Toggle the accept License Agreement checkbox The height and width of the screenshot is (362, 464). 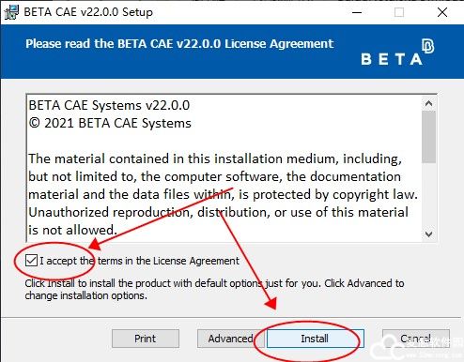tap(31, 261)
